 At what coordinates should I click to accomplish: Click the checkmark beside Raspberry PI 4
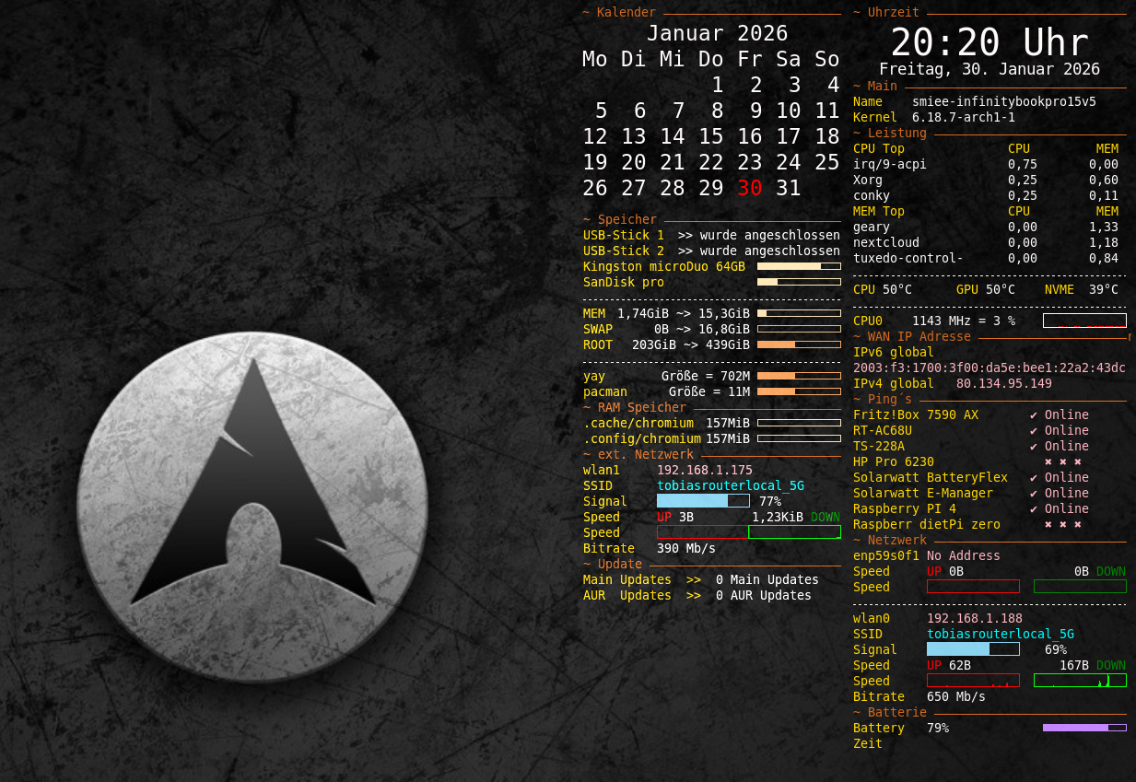pyautogui.click(x=1034, y=509)
